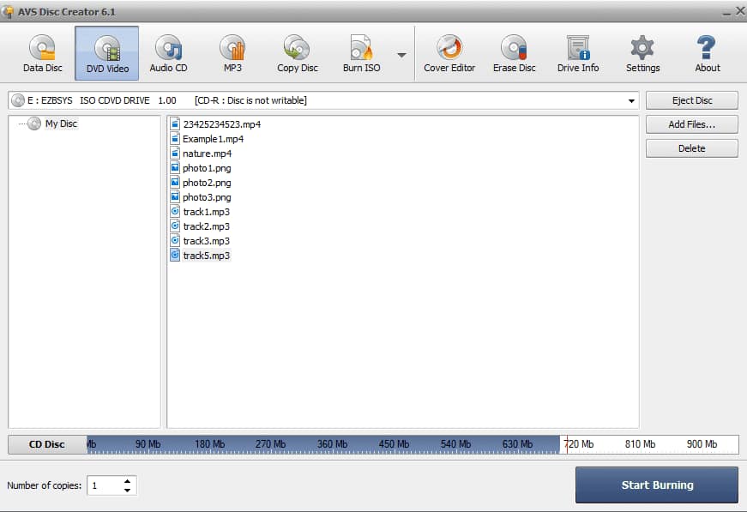Select nature.mp4 in the list

point(207,154)
